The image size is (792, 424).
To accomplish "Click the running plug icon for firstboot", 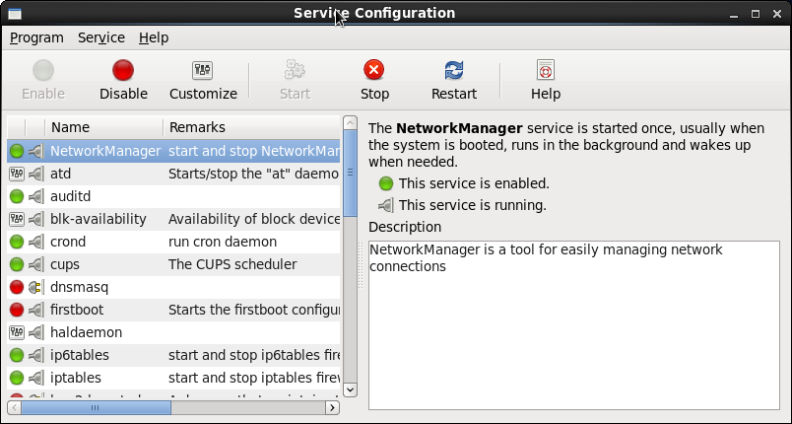I will pos(35,310).
